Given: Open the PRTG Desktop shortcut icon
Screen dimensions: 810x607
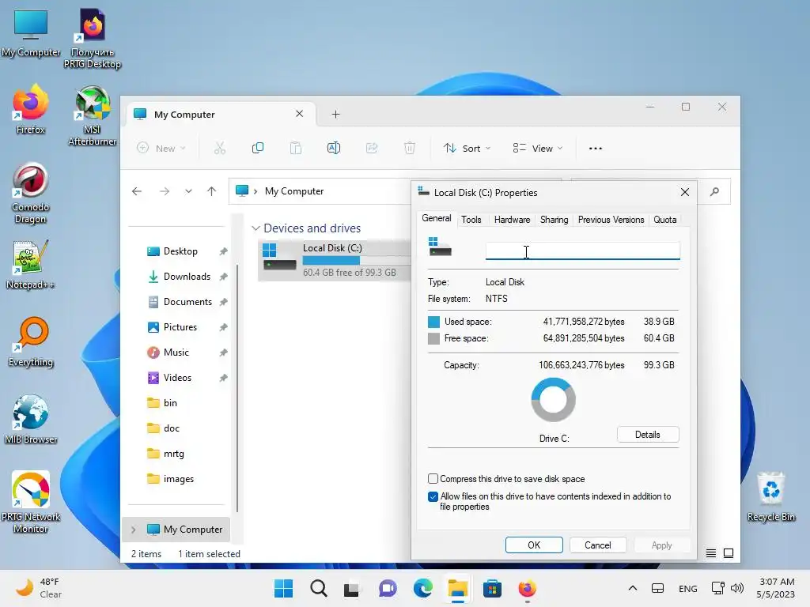Looking at the screenshot, I should click(92, 39).
